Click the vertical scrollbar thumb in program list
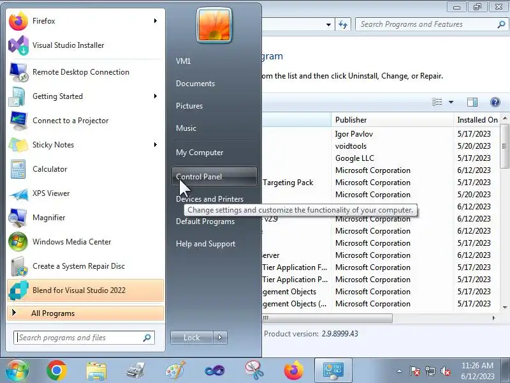The width and height of the screenshot is (510, 383). pyautogui.click(x=504, y=146)
